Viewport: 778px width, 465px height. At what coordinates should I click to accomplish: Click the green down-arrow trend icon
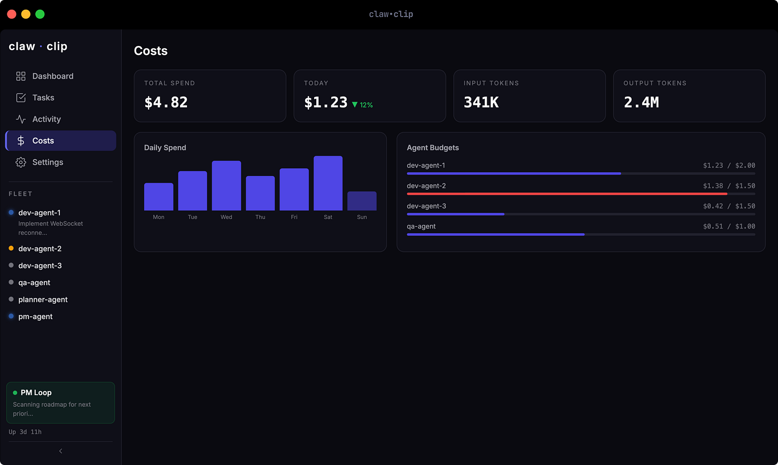(354, 105)
